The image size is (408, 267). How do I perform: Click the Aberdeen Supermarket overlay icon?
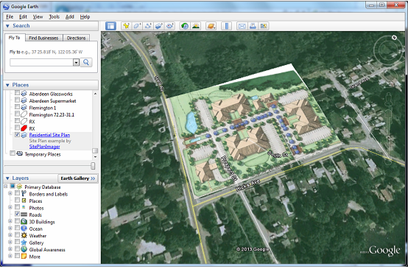24,100
